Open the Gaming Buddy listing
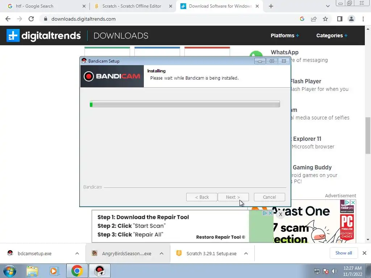This screenshot has width=371, height=278. pos(312,167)
